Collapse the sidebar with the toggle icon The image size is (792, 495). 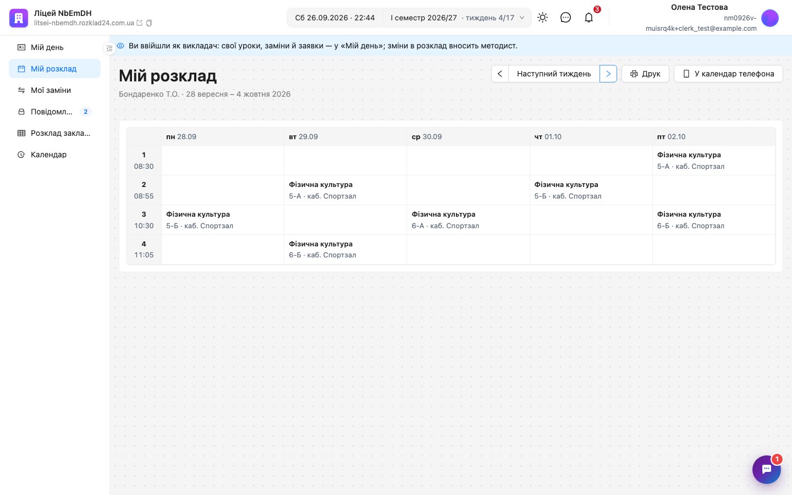tap(109, 48)
